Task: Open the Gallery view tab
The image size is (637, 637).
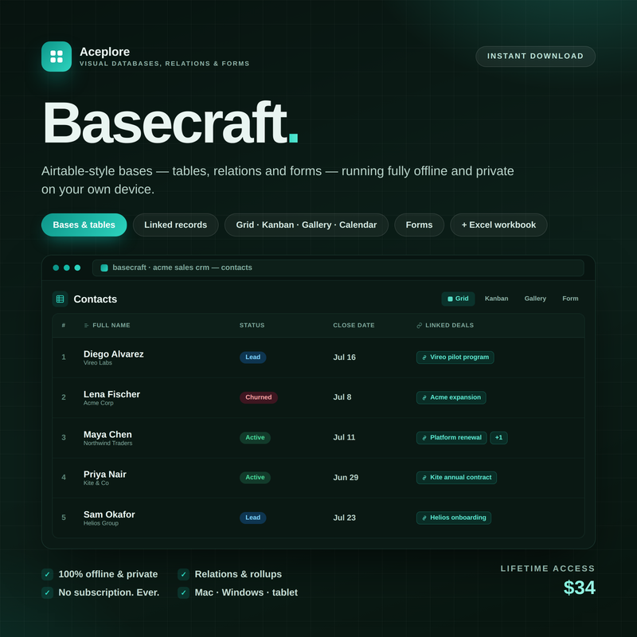Action: pyautogui.click(x=535, y=299)
